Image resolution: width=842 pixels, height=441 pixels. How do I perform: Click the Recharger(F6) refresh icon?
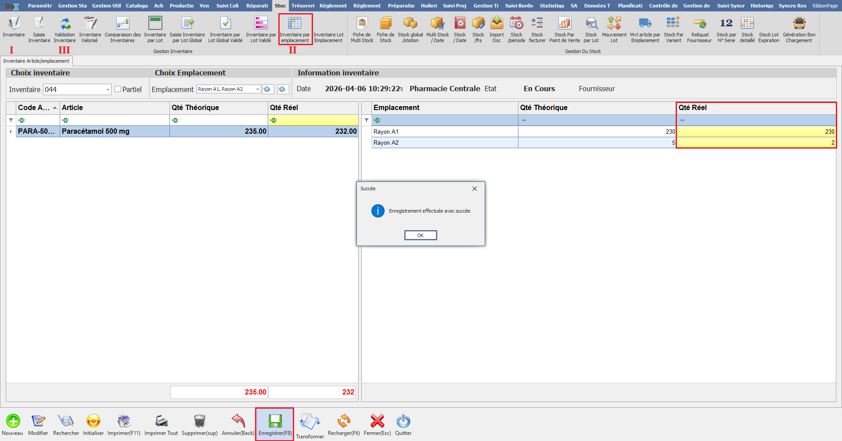click(343, 421)
